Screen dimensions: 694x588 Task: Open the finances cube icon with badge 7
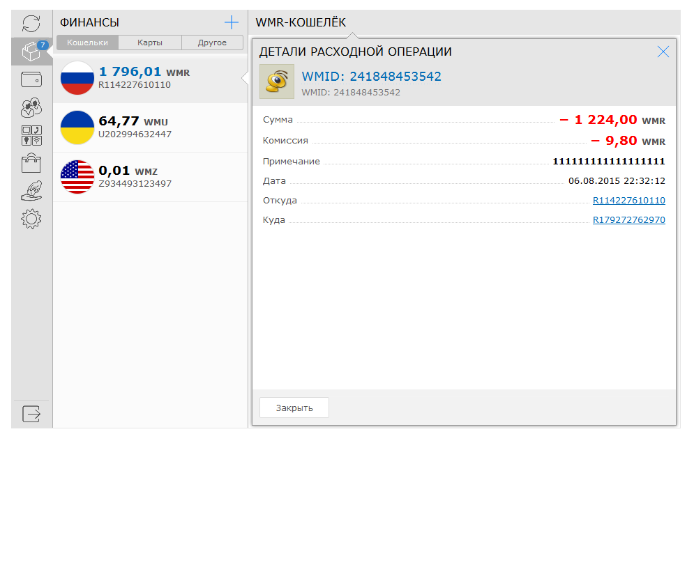click(x=32, y=52)
